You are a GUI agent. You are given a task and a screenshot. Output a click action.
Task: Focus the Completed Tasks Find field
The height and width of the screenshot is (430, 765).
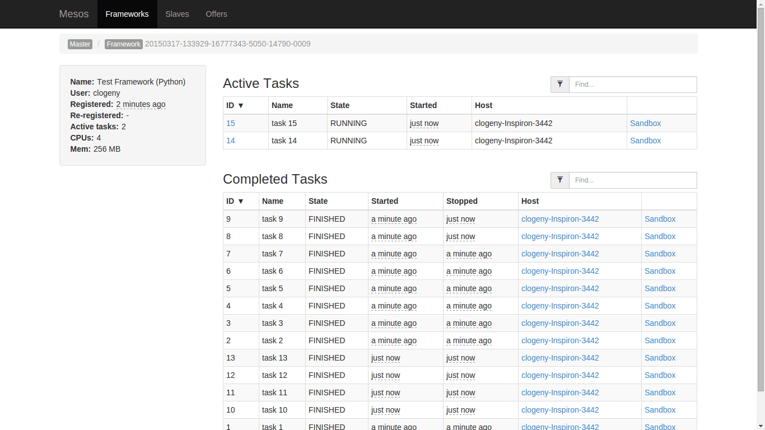coord(633,180)
